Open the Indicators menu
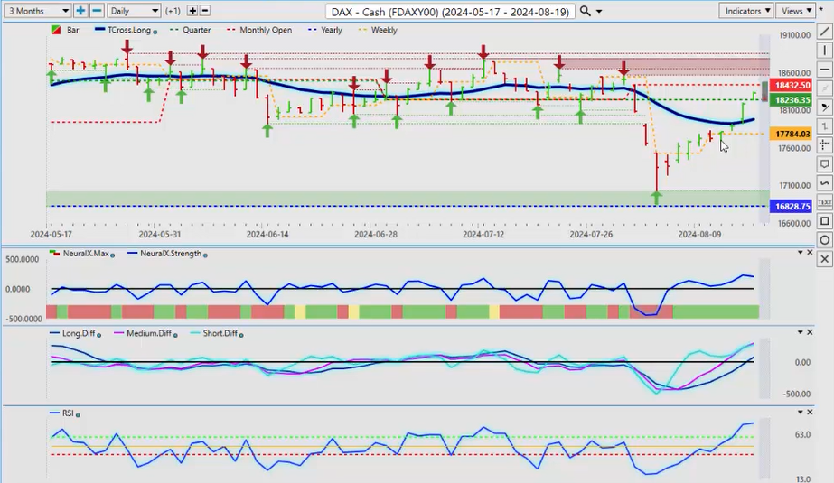Screen dimensions: 834x483 tap(746, 11)
